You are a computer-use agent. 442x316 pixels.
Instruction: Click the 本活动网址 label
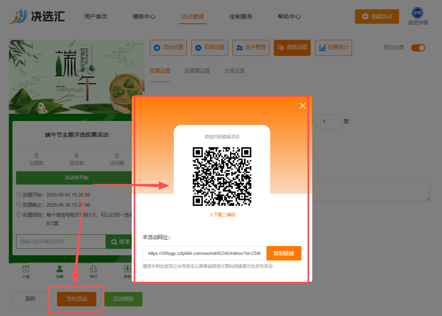point(156,238)
